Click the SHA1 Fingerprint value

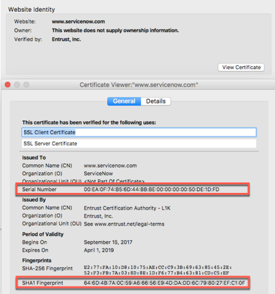164,283
